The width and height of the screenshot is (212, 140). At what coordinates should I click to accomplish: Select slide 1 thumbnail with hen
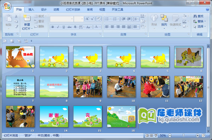click(x=20, y=57)
